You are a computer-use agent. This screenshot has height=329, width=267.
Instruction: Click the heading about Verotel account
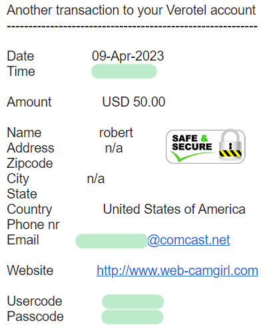click(x=131, y=10)
